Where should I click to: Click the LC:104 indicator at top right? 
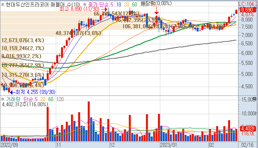248,4
